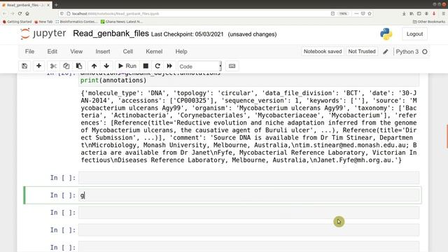Open the Insert menu
The width and height of the screenshot is (448, 252).
[x=103, y=51]
